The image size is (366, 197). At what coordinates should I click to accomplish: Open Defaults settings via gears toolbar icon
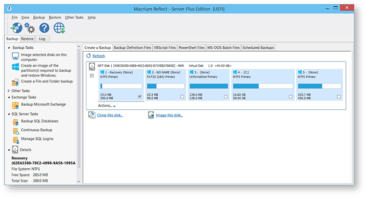click(x=30, y=28)
